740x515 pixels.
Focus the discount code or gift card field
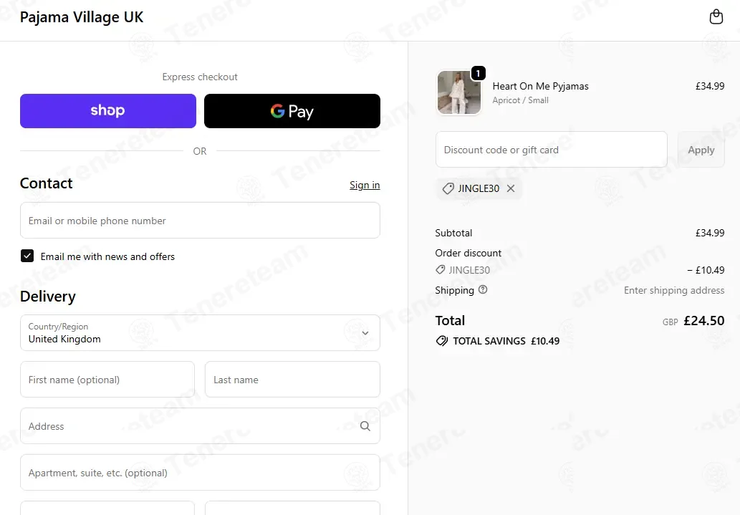pyautogui.click(x=551, y=150)
